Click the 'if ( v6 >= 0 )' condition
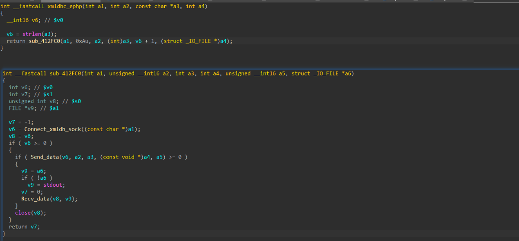 pyautogui.click(x=31, y=143)
